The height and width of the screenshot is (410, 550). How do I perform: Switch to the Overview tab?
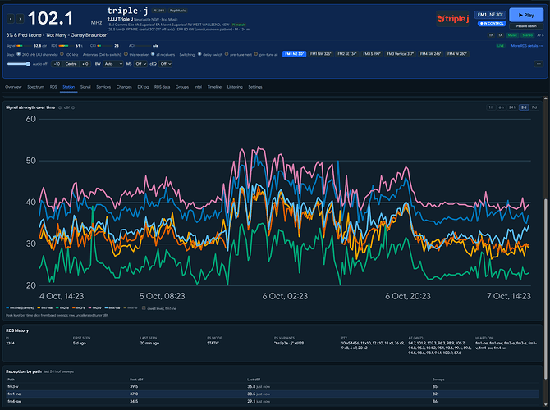pyautogui.click(x=13, y=87)
